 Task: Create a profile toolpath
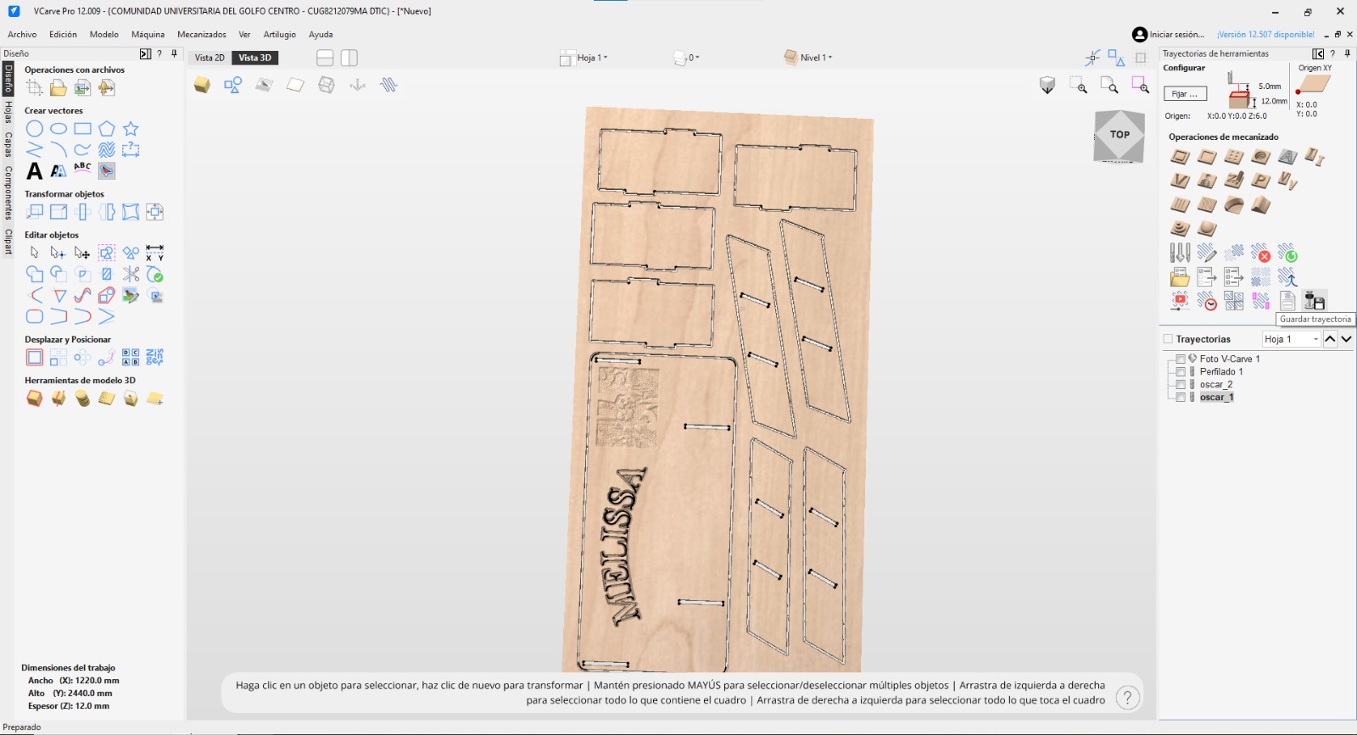coord(1180,157)
